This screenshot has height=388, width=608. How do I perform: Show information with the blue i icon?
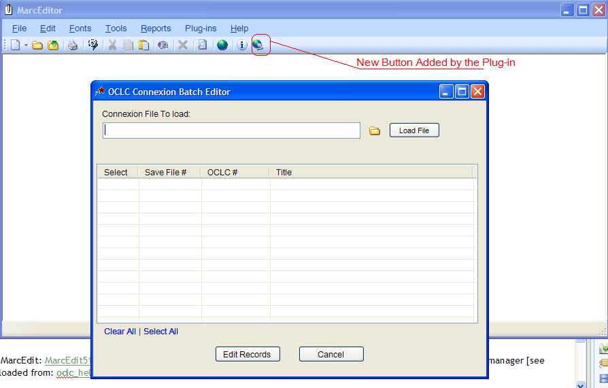point(242,46)
